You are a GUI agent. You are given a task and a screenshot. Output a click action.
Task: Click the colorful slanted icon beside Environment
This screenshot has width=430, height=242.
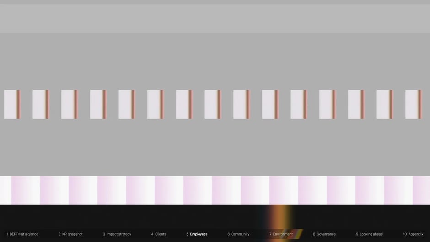click(x=297, y=234)
